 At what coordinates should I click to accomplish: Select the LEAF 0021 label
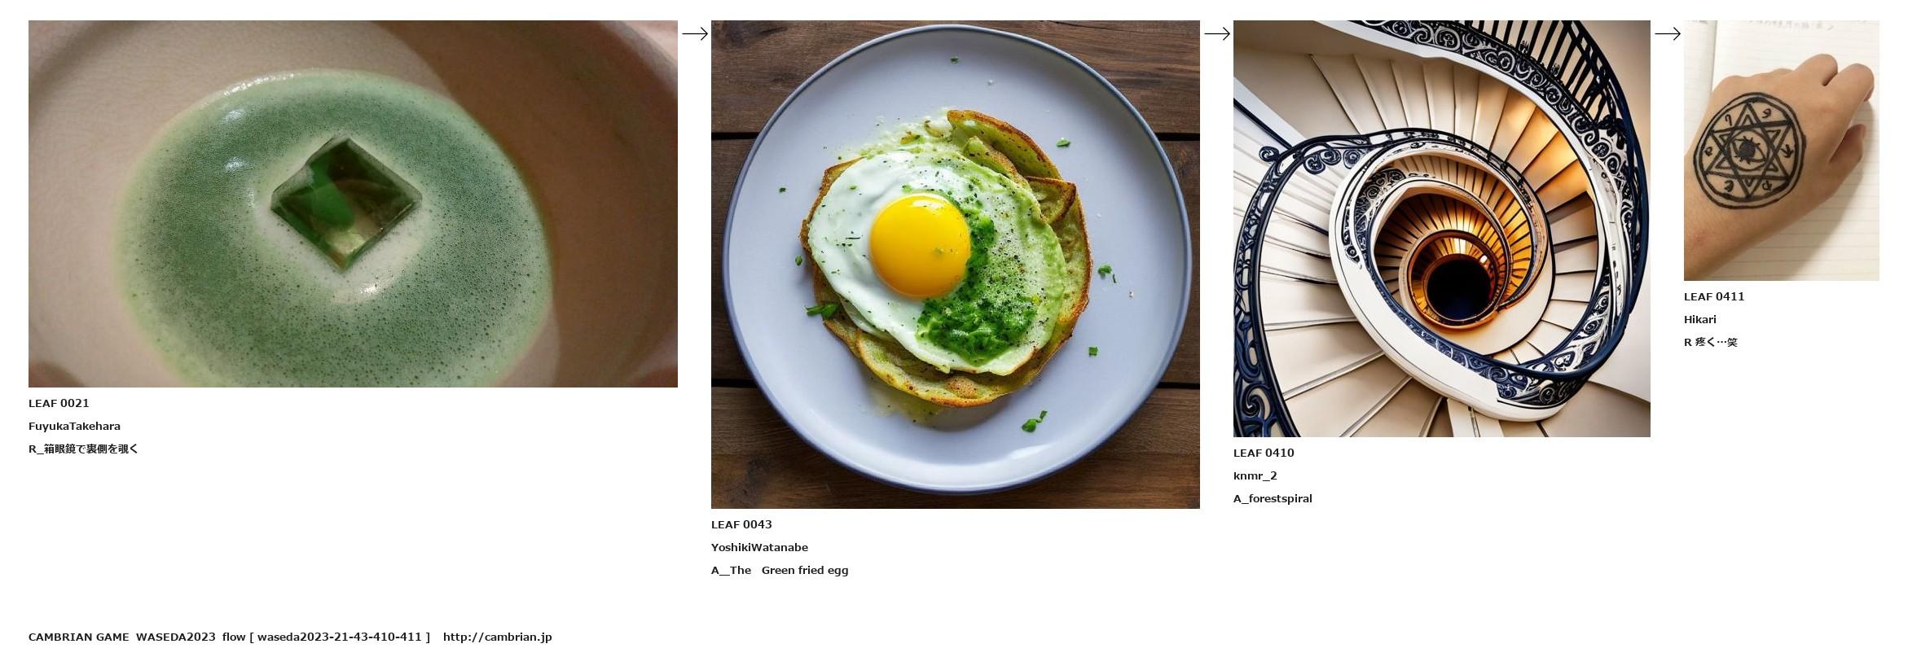pos(59,403)
